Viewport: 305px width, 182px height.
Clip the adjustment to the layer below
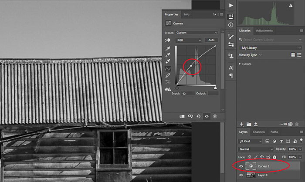(x=182, y=116)
